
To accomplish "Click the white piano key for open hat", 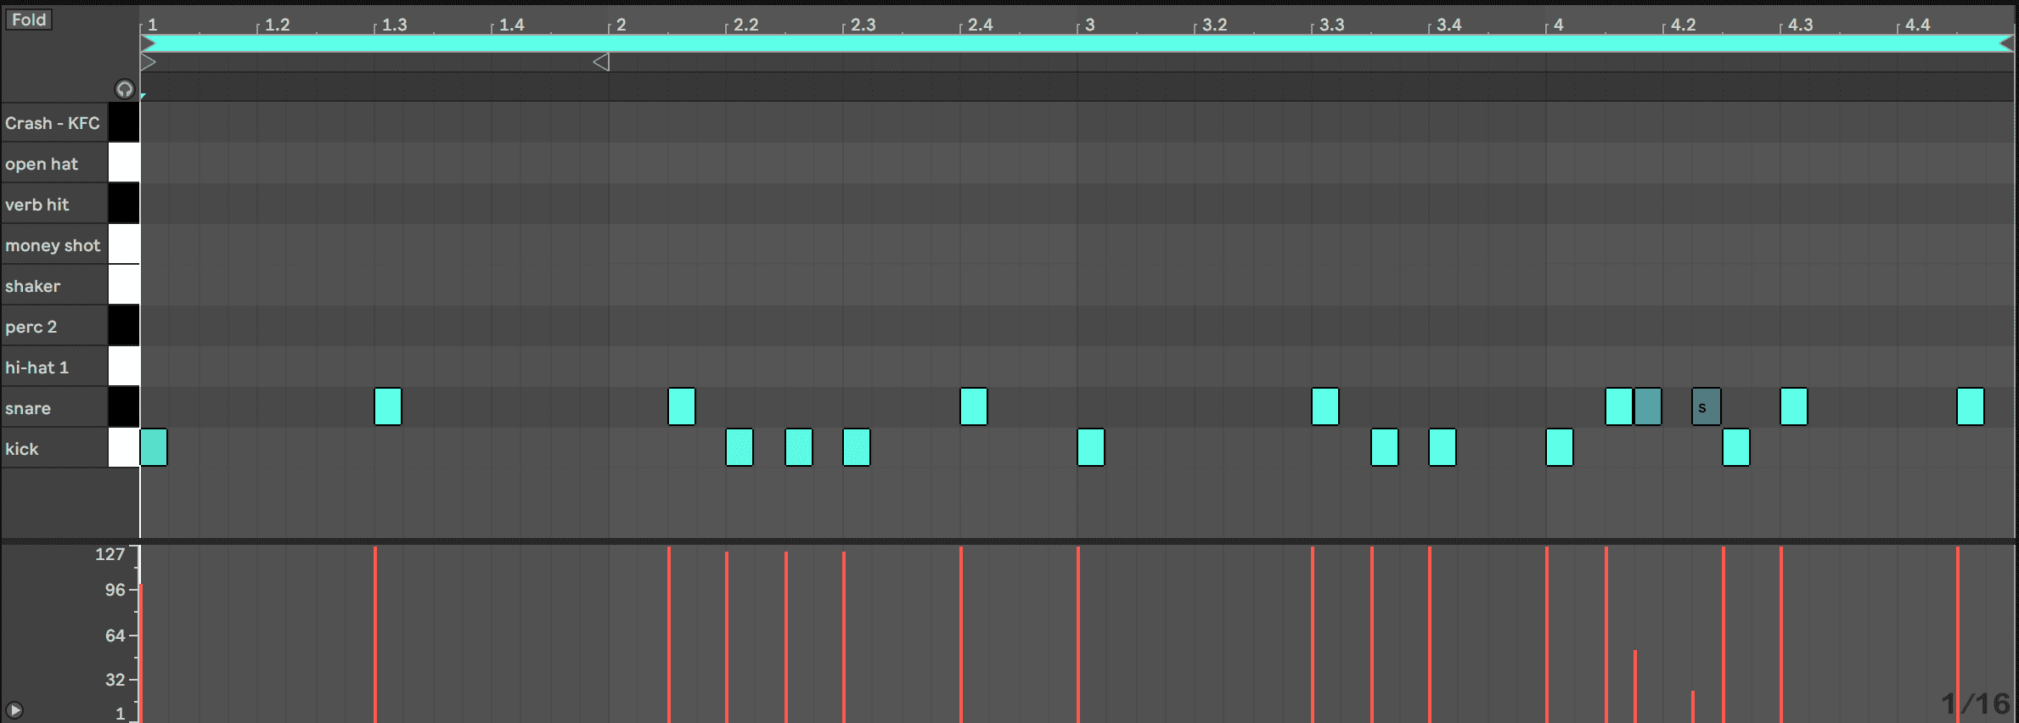I will [124, 163].
